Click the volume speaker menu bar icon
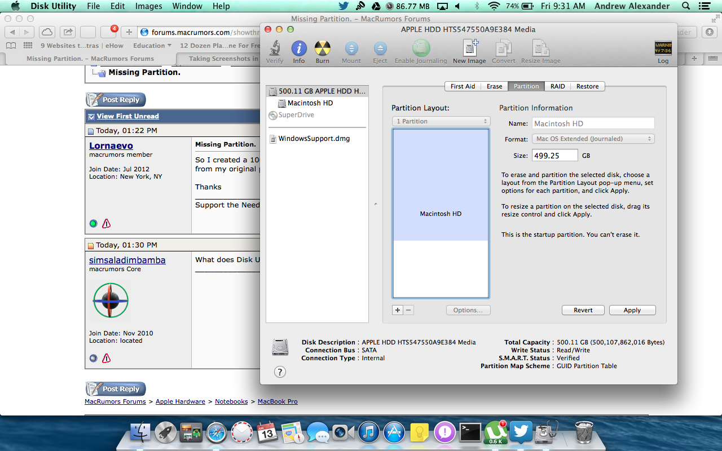This screenshot has height=451, width=722. pyautogui.click(x=457, y=6)
